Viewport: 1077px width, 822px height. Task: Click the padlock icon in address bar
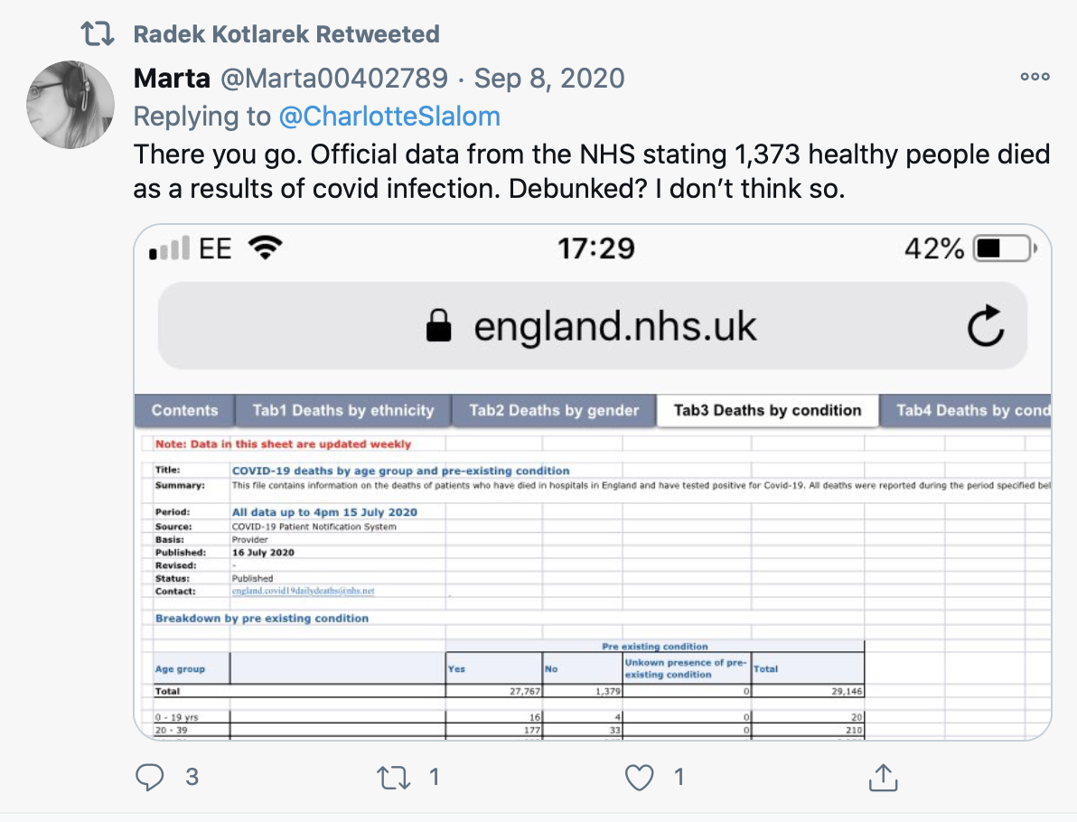(x=439, y=326)
